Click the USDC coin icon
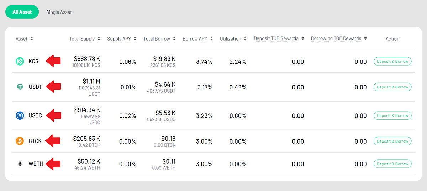Image resolution: width=427 pixels, height=191 pixels. point(20,115)
